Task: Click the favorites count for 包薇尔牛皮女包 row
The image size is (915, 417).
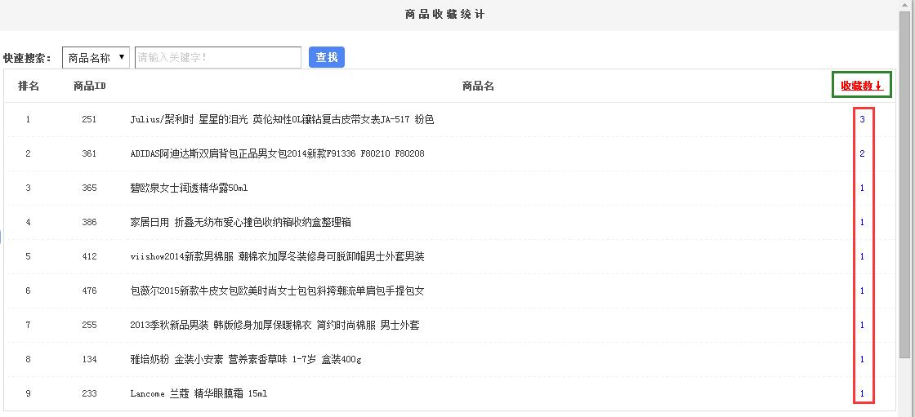Action: (862, 291)
